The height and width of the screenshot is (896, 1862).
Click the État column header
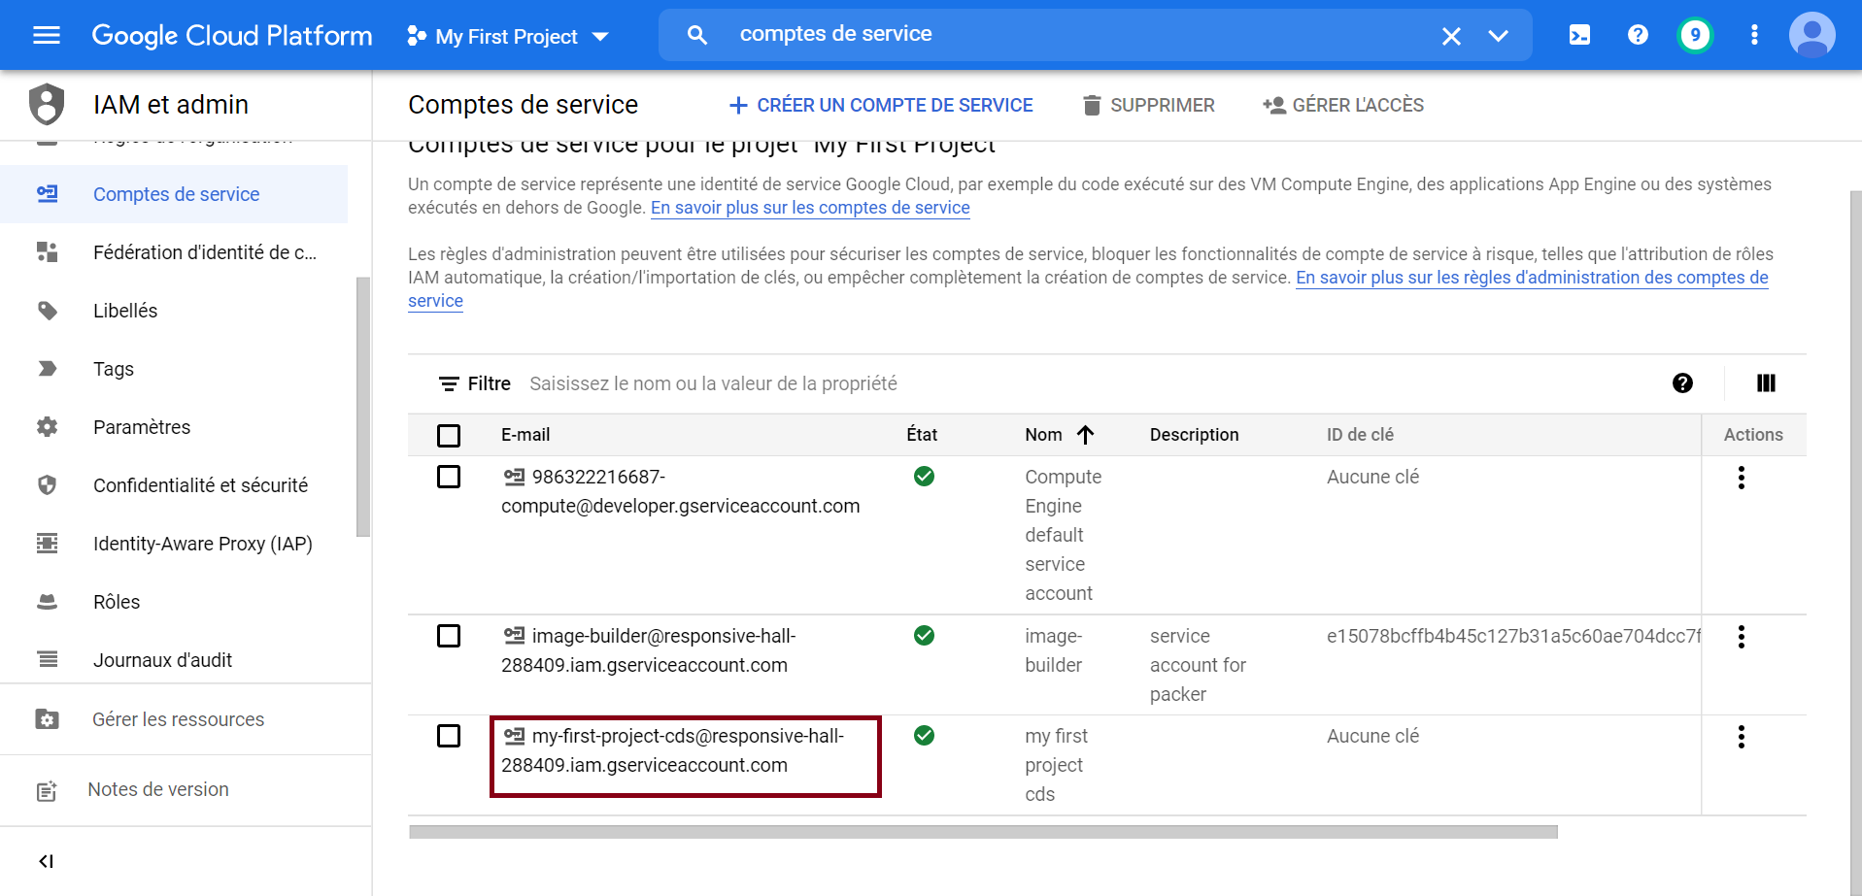922,435
